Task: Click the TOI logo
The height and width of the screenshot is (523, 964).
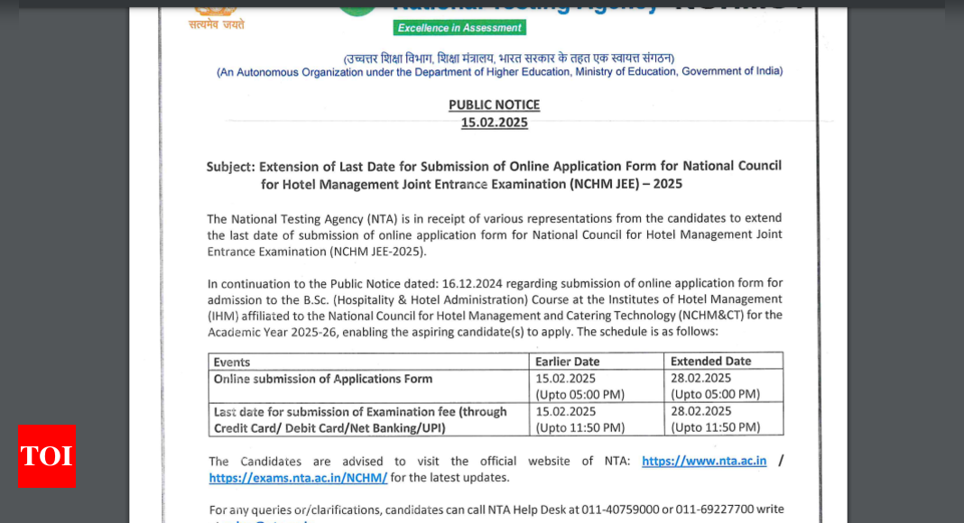Action: click(x=46, y=456)
